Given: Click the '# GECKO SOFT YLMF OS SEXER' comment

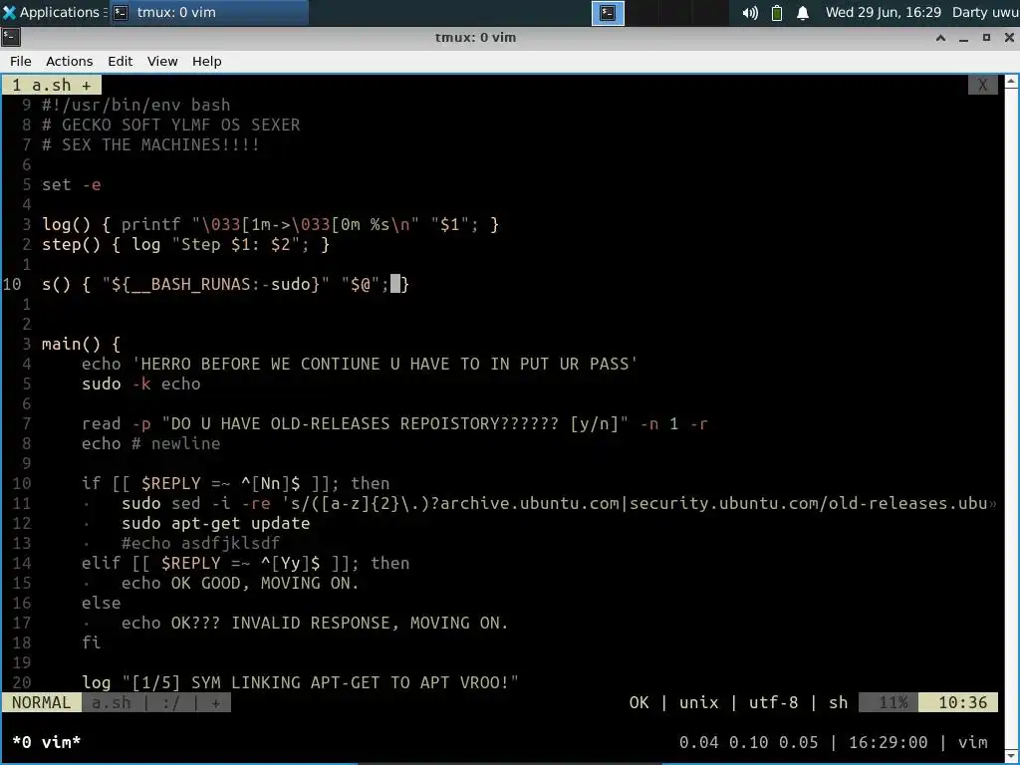Looking at the screenshot, I should 171,125.
